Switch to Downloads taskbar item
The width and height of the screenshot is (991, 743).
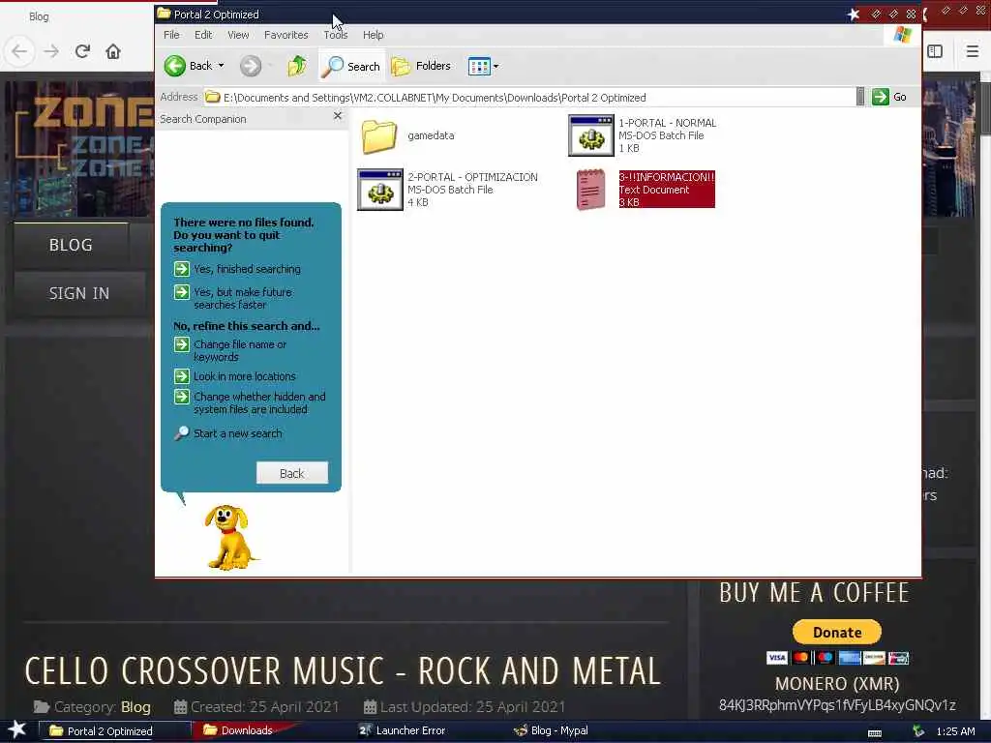tap(238, 730)
